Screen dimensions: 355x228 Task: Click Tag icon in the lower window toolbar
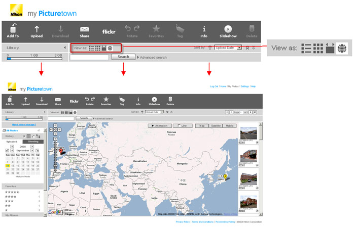[122, 99]
